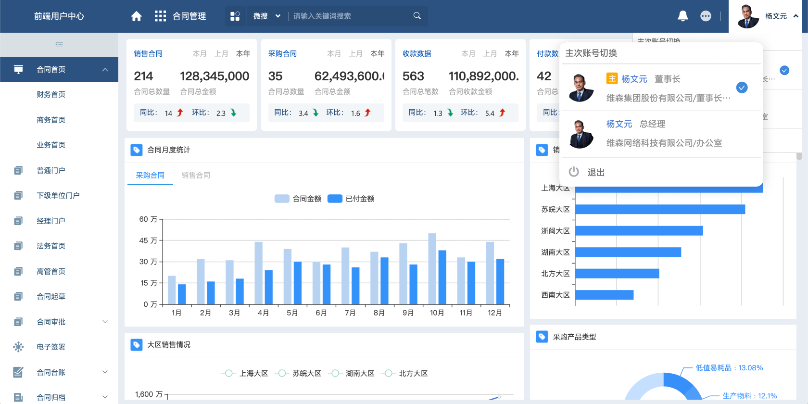Image resolution: width=808 pixels, height=404 pixels.
Task: Open the 合同管理 module title
Action: (189, 16)
